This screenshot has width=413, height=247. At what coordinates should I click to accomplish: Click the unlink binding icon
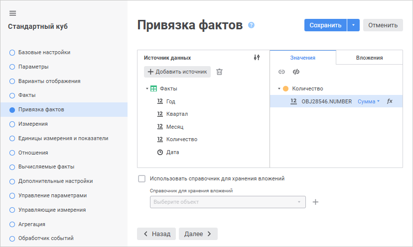pos(296,72)
